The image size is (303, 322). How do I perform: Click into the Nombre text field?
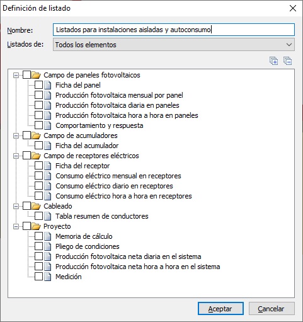tap(174, 30)
